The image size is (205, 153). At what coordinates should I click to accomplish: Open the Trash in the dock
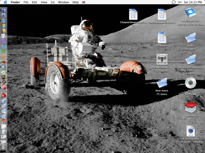click(x=4, y=147)
